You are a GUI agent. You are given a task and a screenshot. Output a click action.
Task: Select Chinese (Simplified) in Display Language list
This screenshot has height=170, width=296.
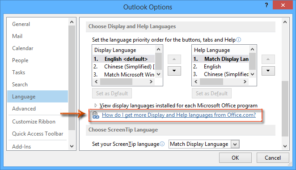[124, 67]
